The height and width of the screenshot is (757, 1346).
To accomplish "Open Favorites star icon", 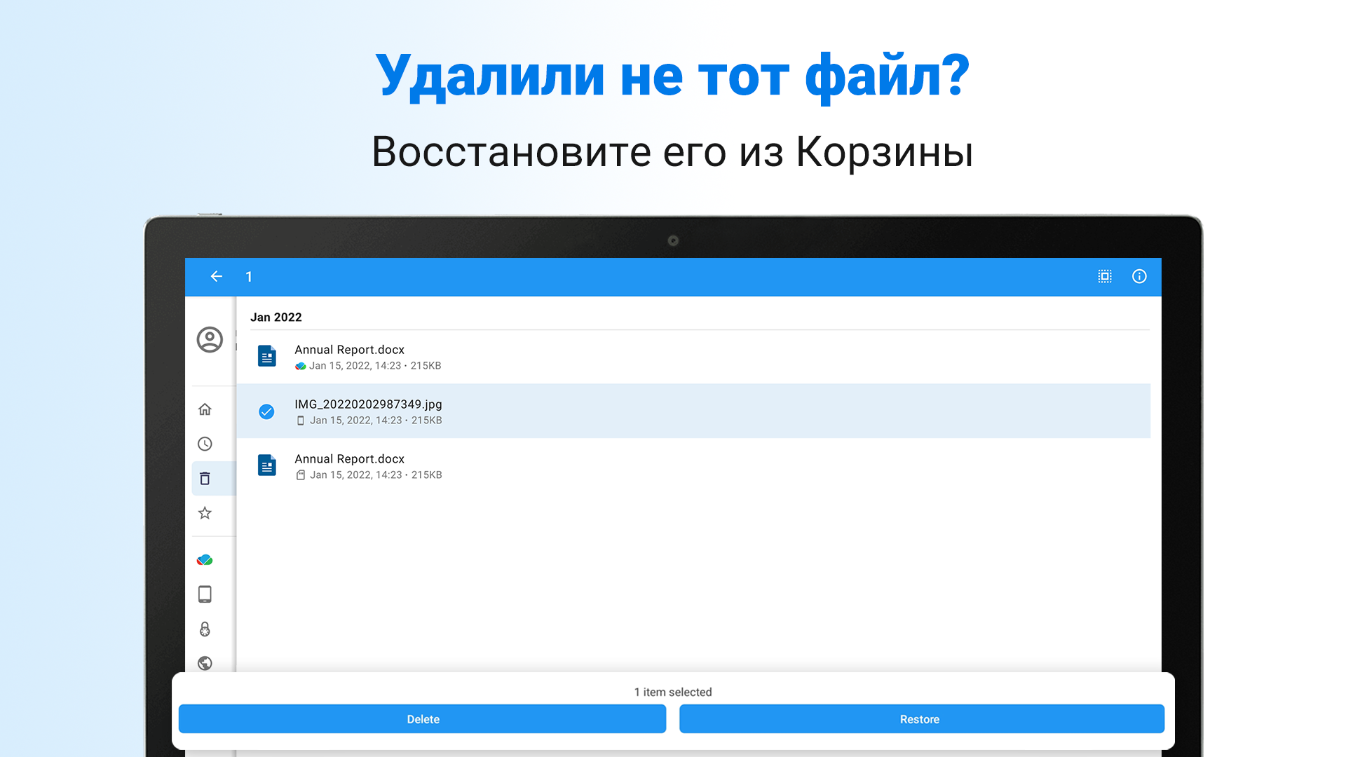I will coord(205,513).
